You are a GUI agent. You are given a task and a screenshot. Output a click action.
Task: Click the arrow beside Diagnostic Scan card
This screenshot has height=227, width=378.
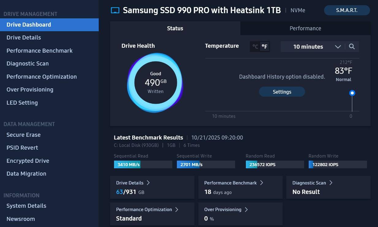(331, 183)
